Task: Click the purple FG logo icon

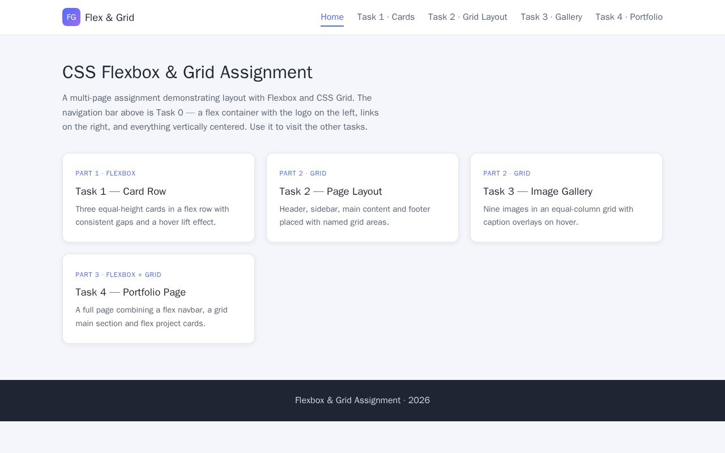Action: (71, 17)
